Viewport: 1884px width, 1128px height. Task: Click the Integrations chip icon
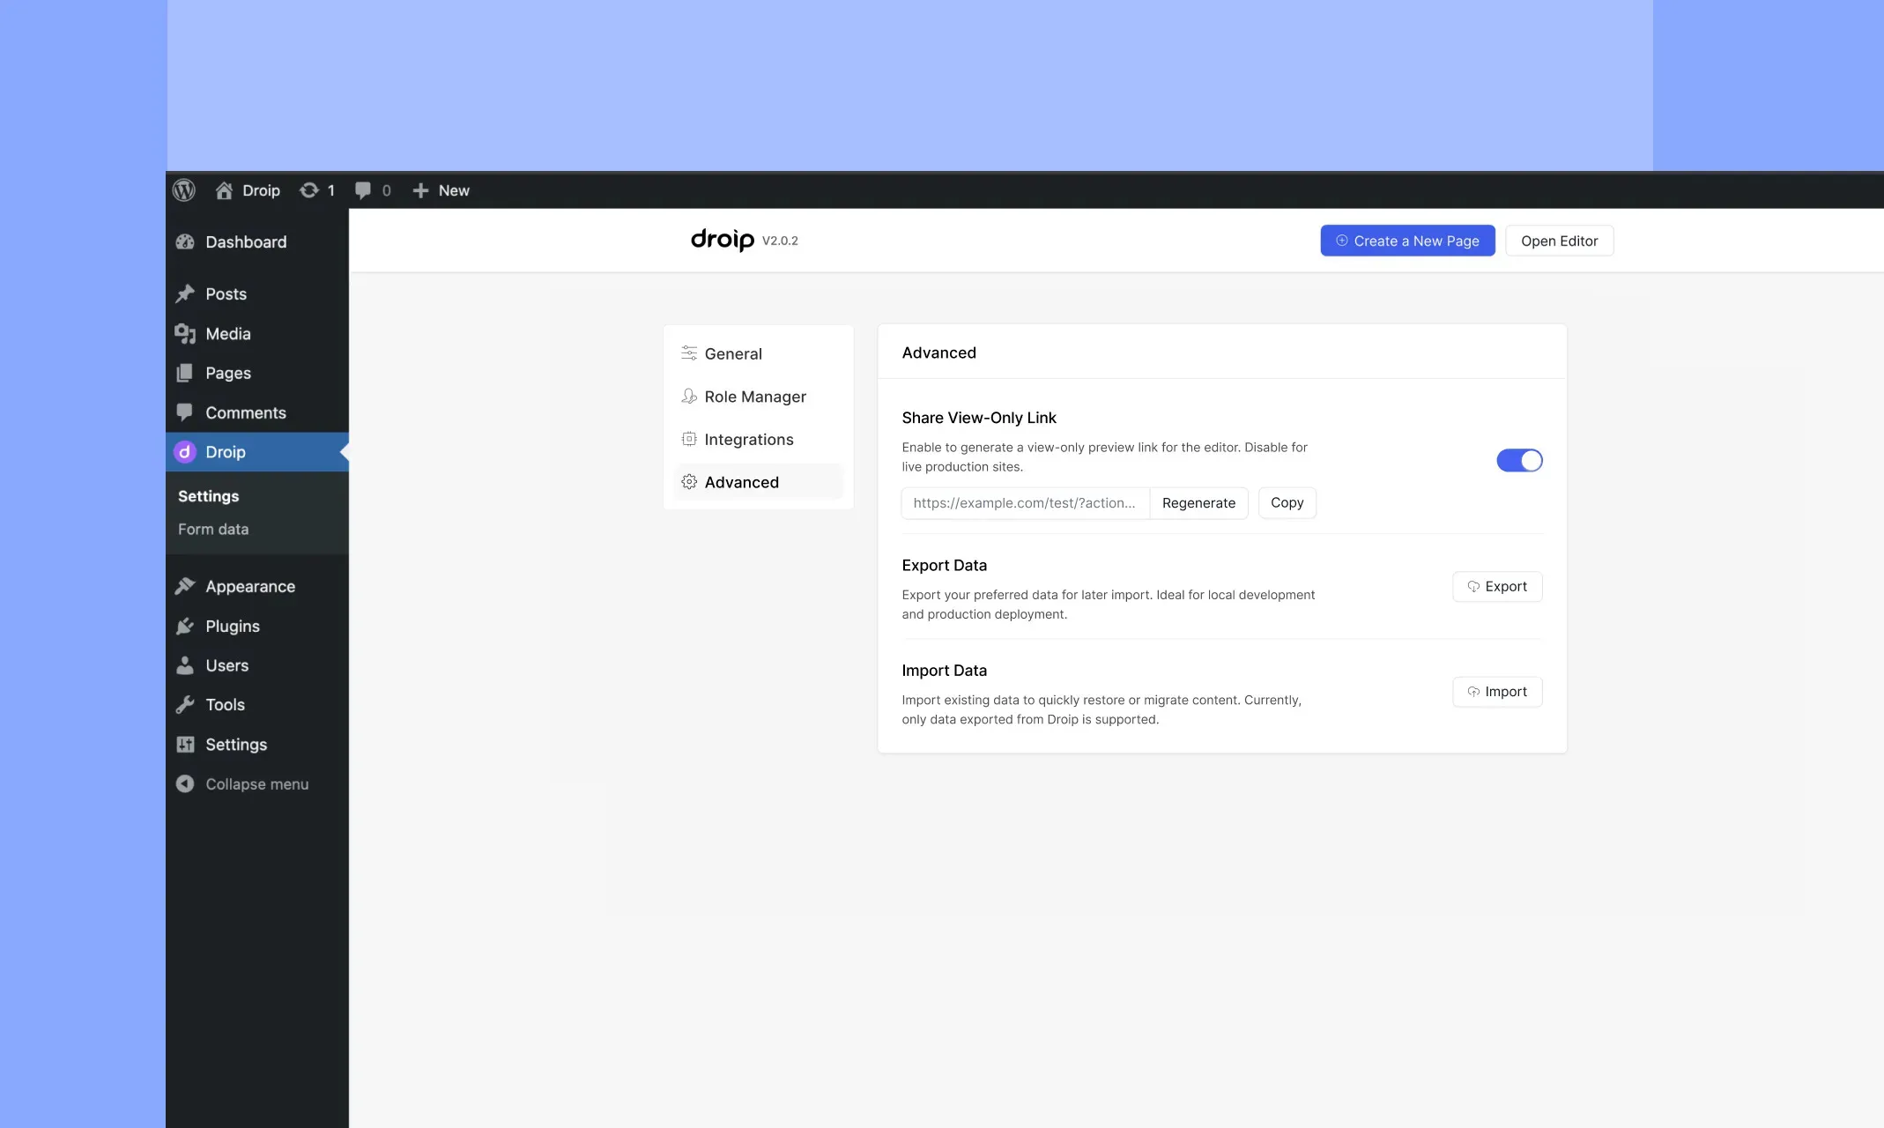tap(689, 439)
